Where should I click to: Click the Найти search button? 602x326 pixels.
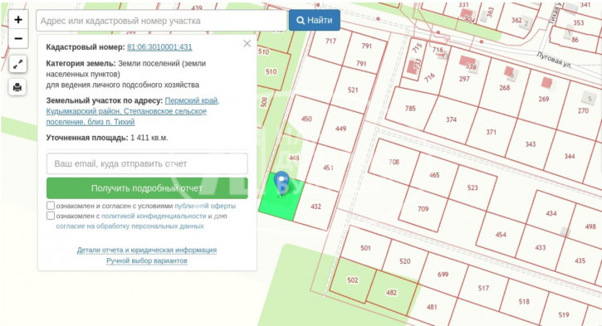click(315, 21)
